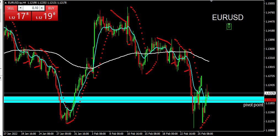The image size is (278, 136).
Task: Click the 1.14765 price axis label
Action: click(270, 13)
